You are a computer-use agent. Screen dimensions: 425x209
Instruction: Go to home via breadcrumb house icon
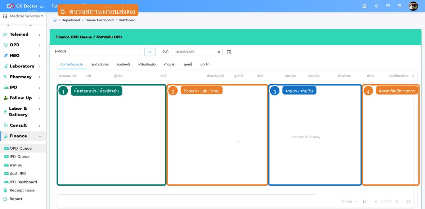55,20
